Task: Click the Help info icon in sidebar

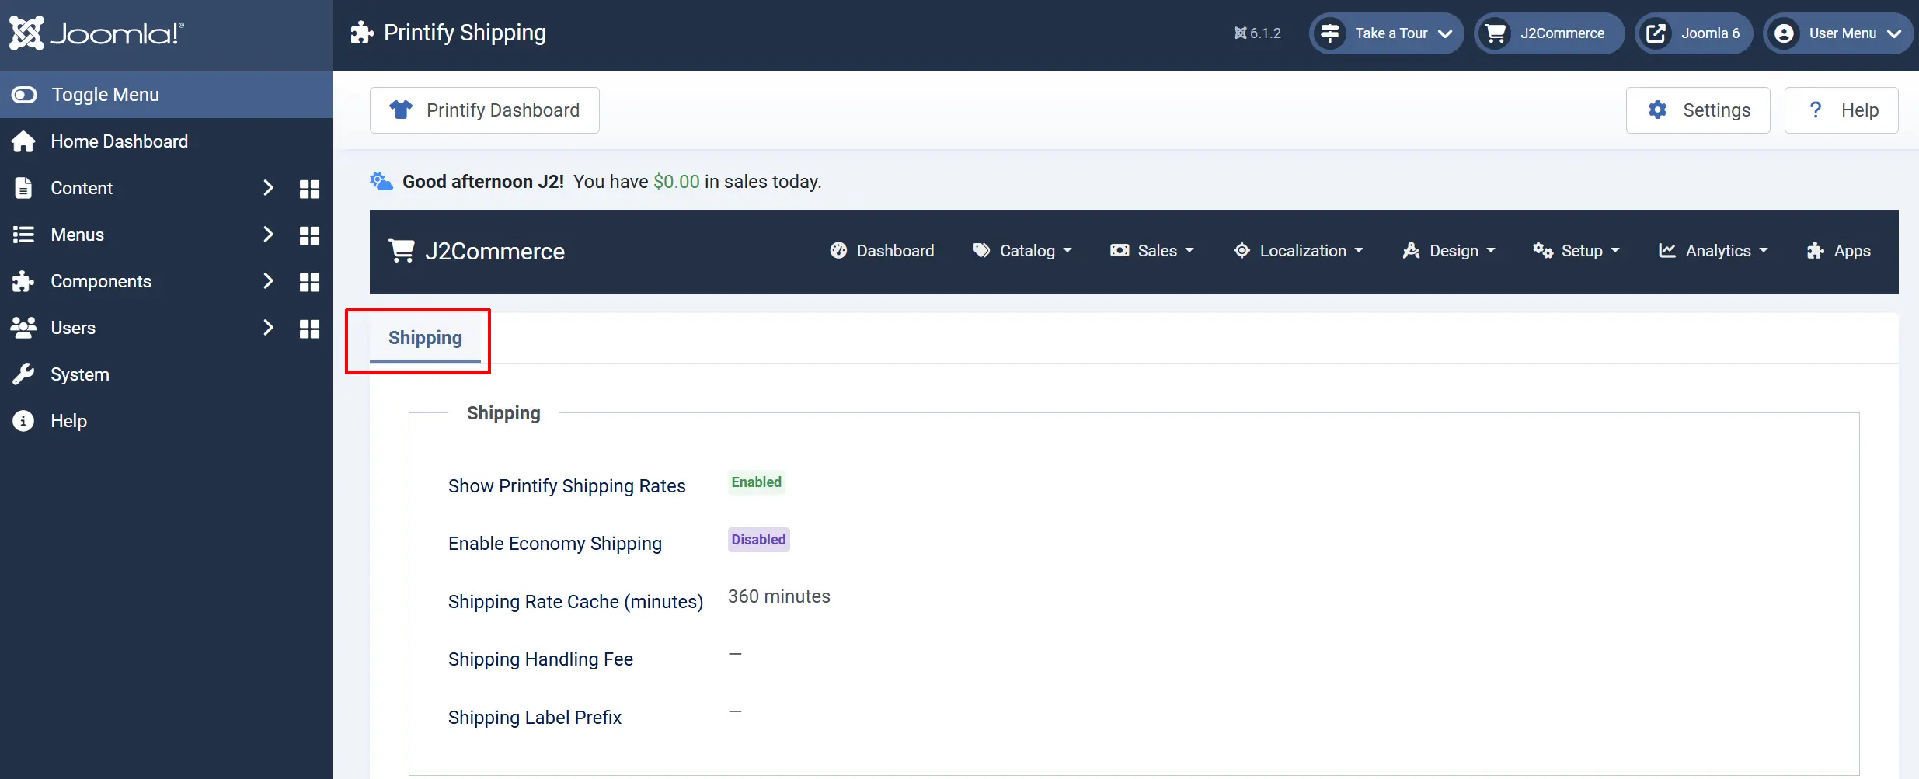Action: 23,421
